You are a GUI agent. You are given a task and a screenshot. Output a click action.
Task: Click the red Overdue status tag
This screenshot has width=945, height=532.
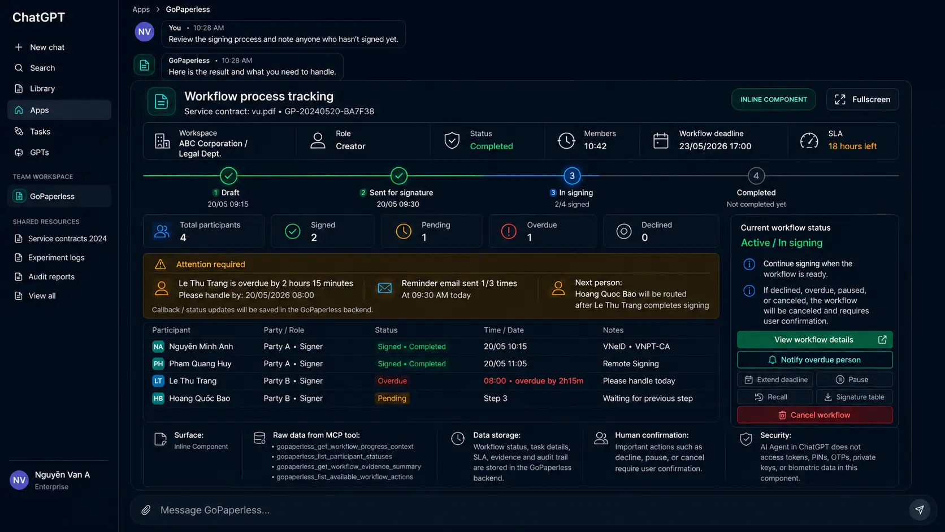point(392,381)
